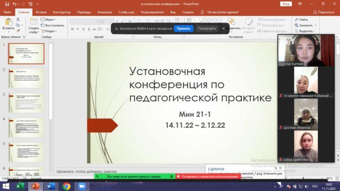Dismiss the Zoom waiting room notification

point(224,28)
